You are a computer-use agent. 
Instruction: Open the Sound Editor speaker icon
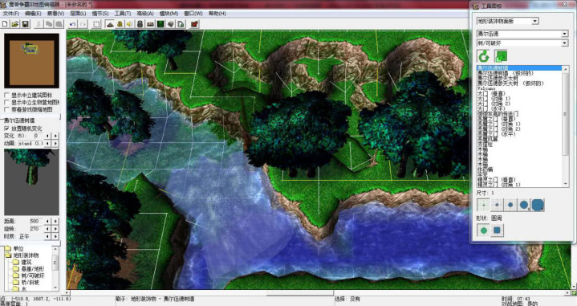coord(129,24)
